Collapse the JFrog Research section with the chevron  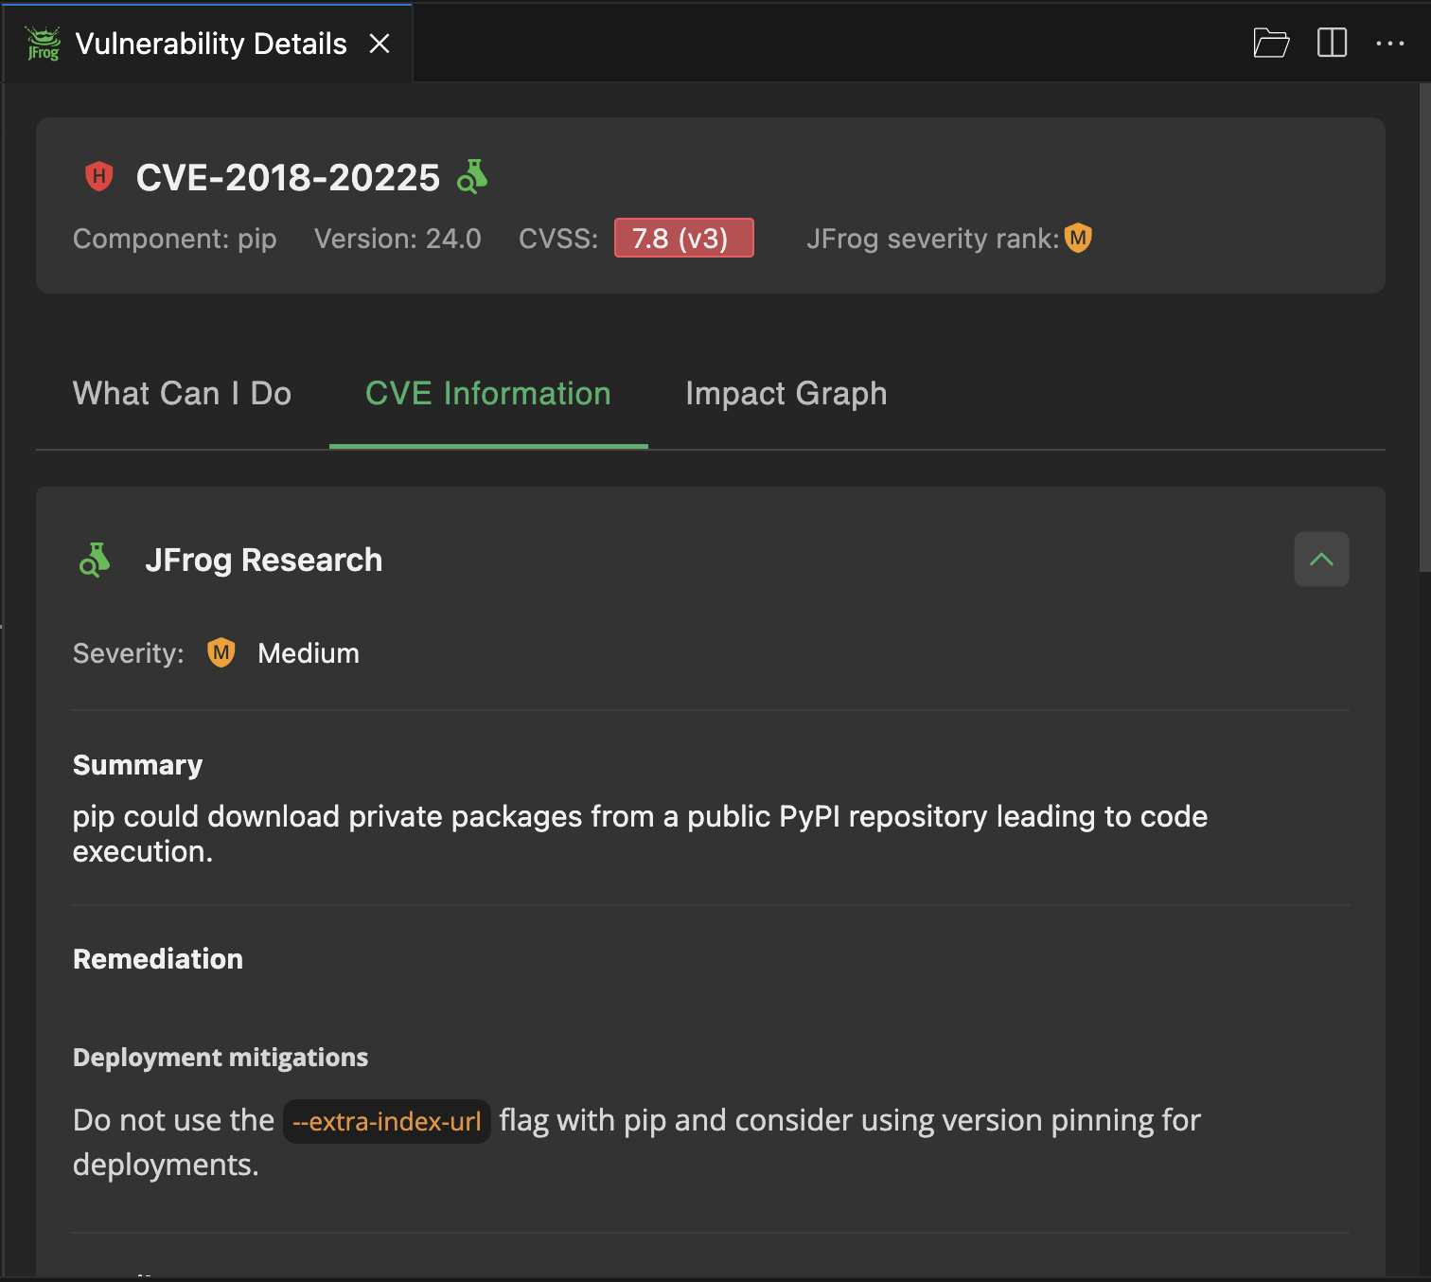coord(1321,560)
